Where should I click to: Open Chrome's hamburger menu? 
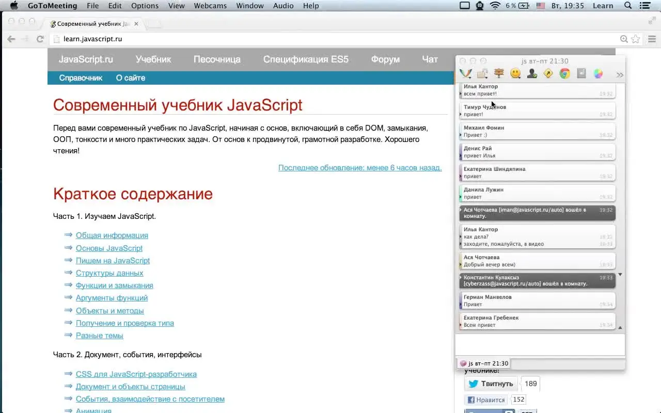652,39
